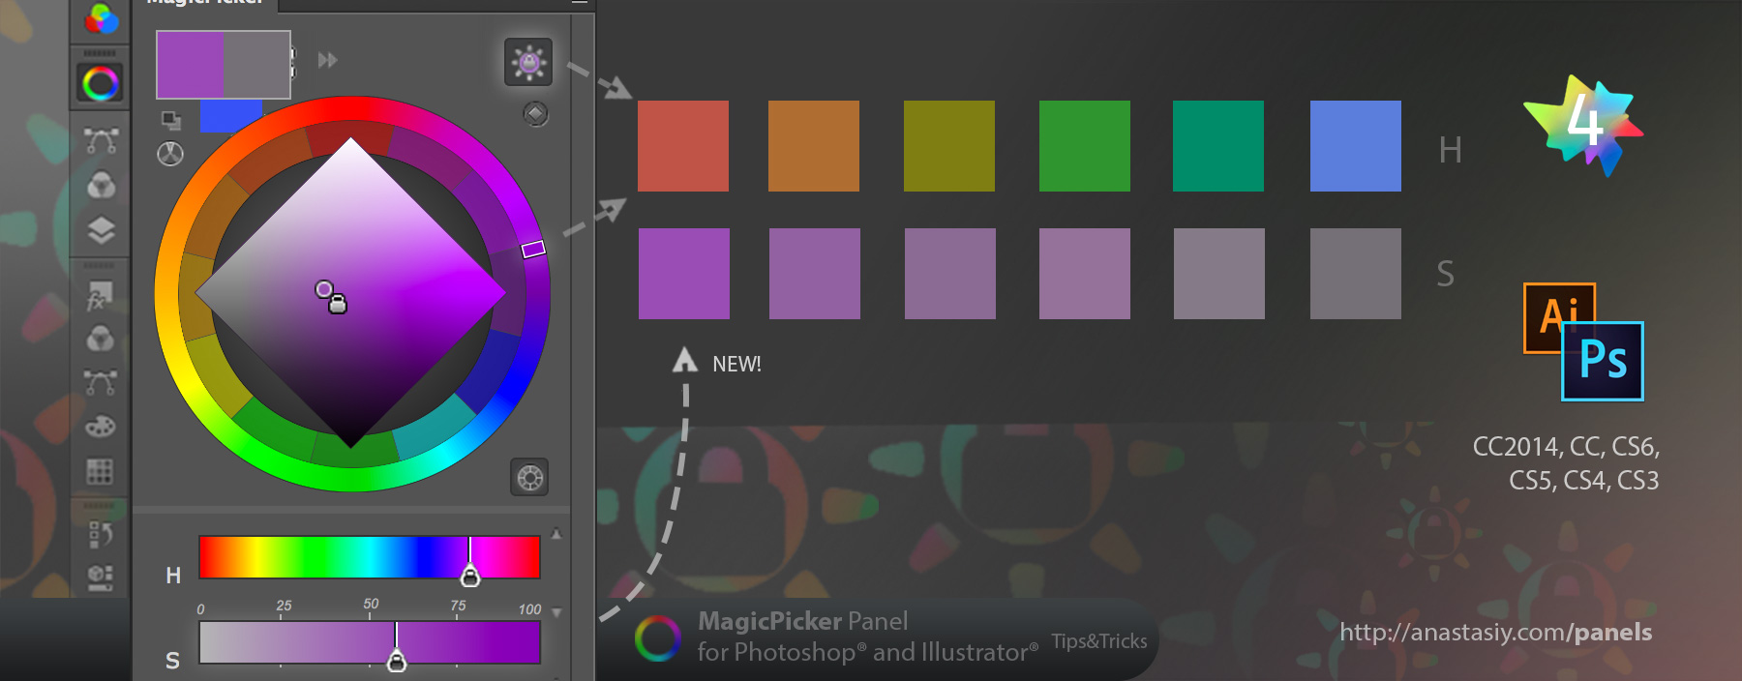Click the 'for Photoshop and Illustrator' text

[x=868, y=653]
